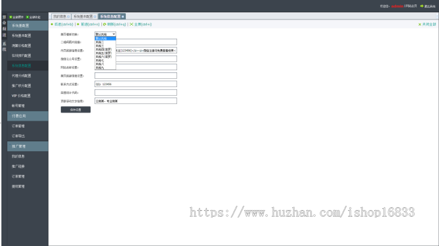The width and height of the screenshot is (439, 246).
Task: Click the green X 关闭全部 icon
Action: (x=419, y=24)
